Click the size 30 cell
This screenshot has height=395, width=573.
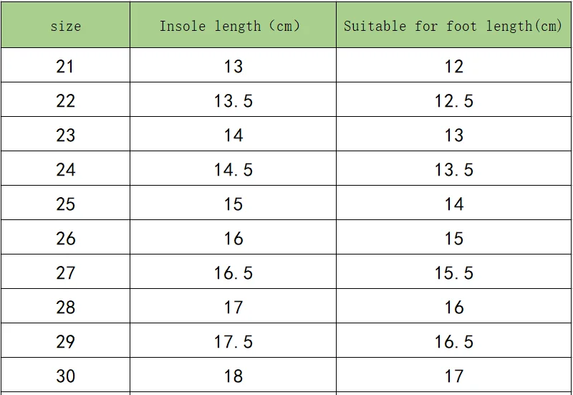tap(65, 376)
